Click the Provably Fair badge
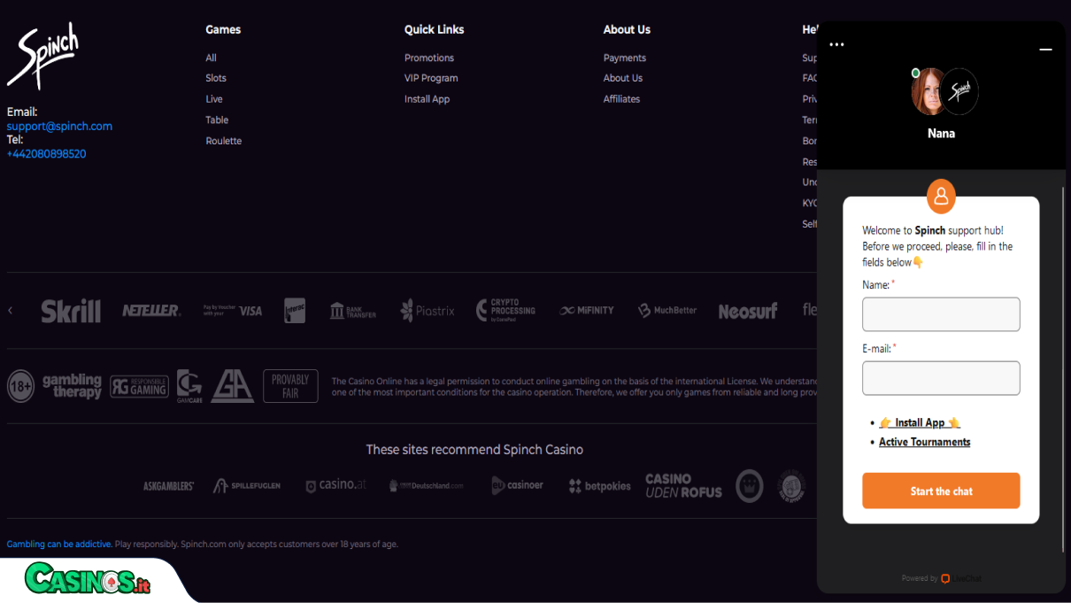The width and height of the screenshot is (1071, 603). pos(290,386)
